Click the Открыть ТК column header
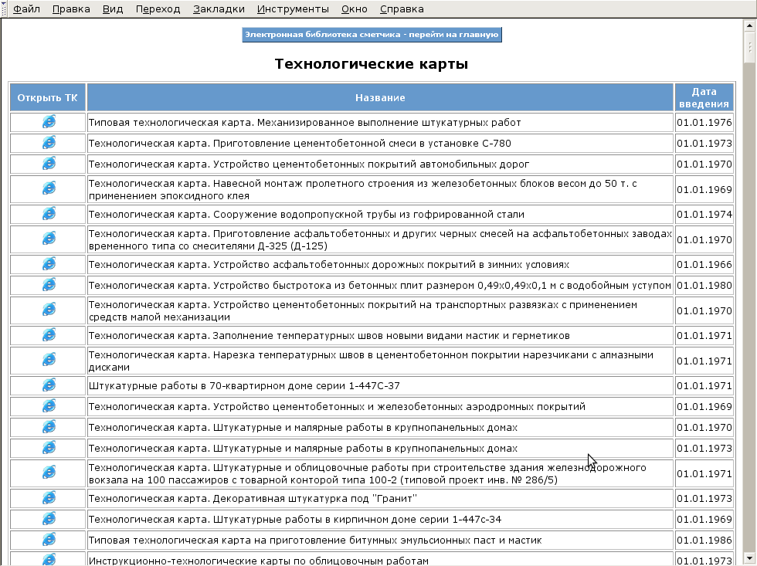The height and width of the screenshot is (566, 757). [47, 98]
